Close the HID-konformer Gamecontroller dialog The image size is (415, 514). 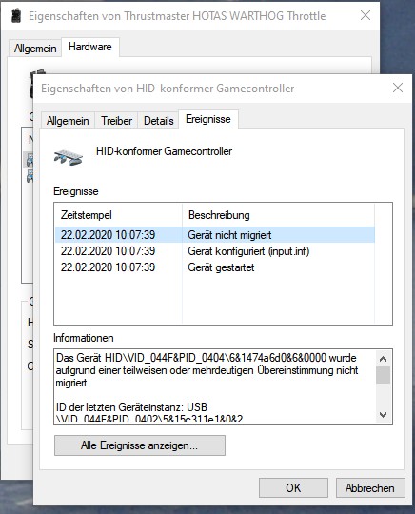coord(398,88)
